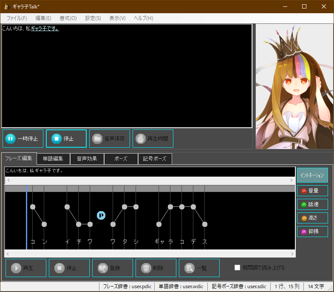Click the pause icon on 一時停止

(x=10, y=139)
